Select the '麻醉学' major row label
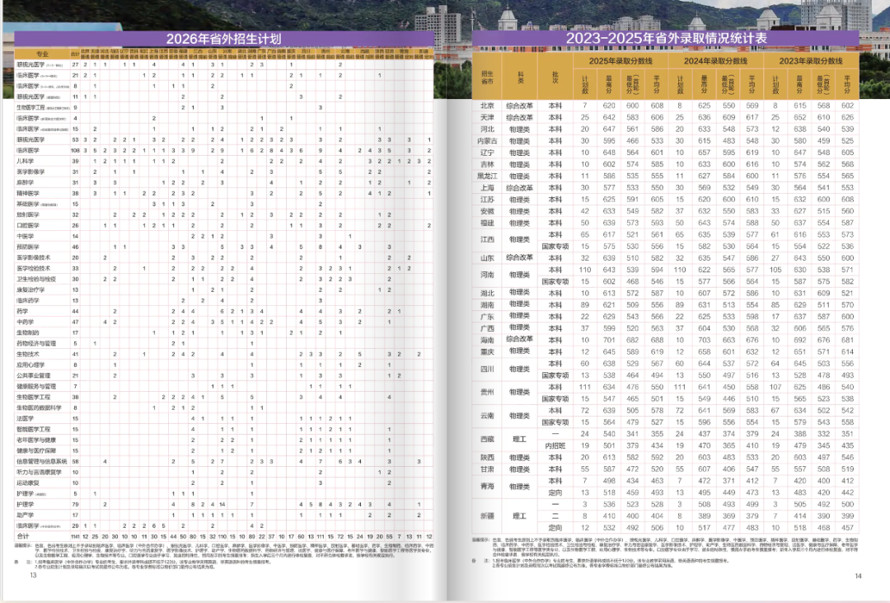This screenshot has width=890, height=603. click(26, 183)
